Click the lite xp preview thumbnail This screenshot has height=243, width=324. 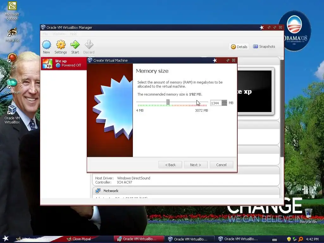click(255, 91)
